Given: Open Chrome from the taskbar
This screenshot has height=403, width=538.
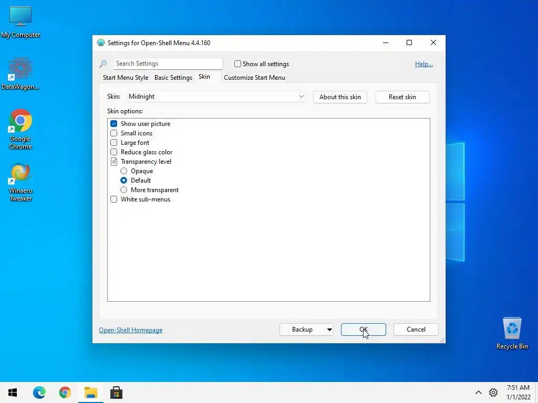Looking at the screenshot, I should tap(65, 393).
